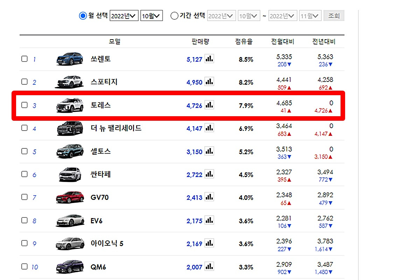Open the 쏘렌토 model link

[100, 59]
